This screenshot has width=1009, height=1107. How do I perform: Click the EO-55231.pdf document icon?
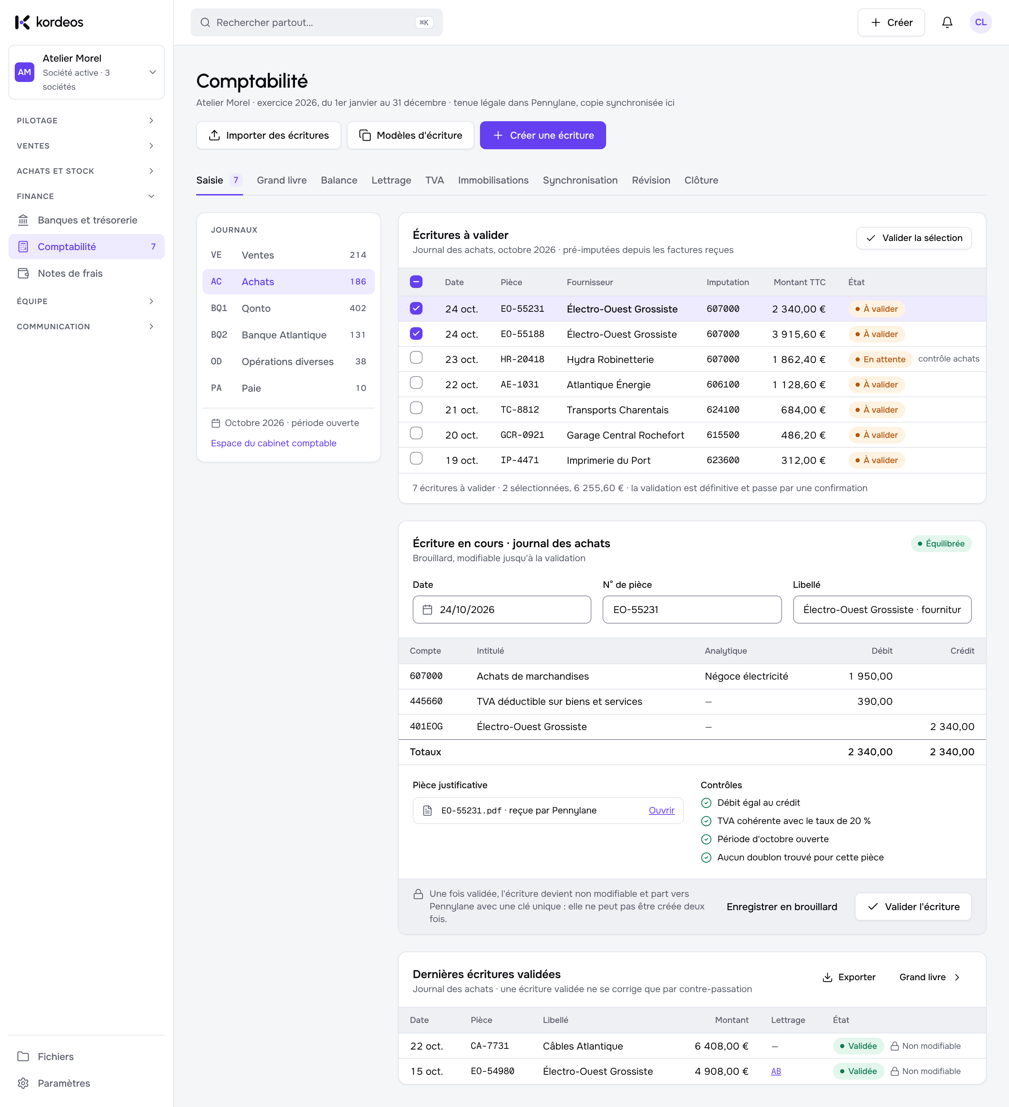pos(427,811)
